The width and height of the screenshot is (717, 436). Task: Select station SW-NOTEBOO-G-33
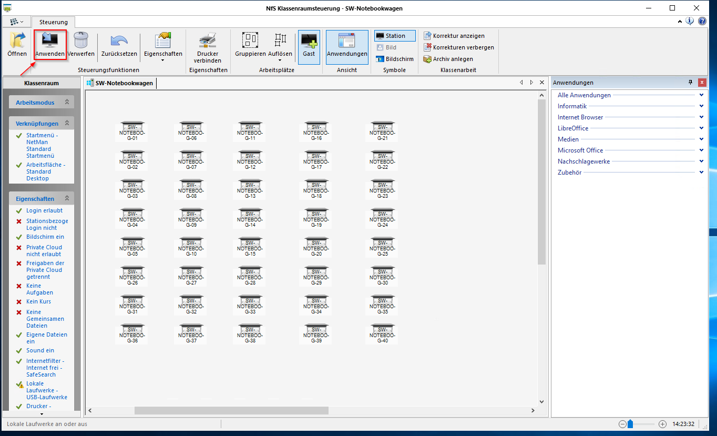250,305
